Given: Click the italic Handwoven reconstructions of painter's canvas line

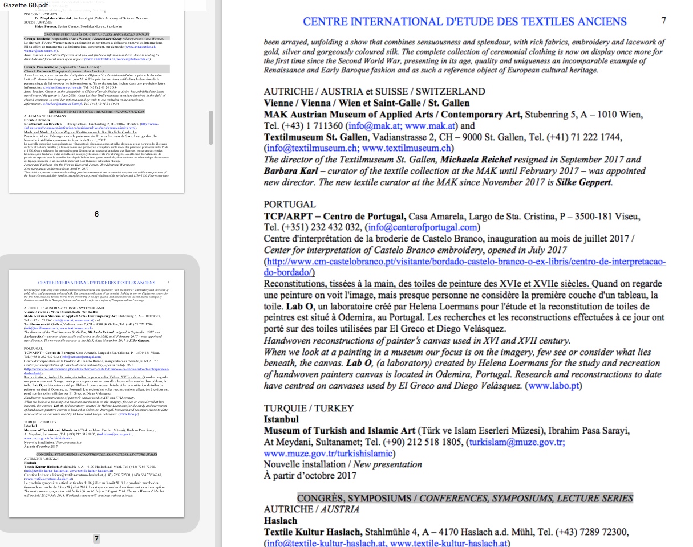Looking at the screenshot, I should coord(417,341).
